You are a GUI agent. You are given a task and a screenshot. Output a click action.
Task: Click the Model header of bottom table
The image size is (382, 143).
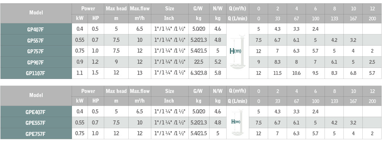(x=36, y=95)
